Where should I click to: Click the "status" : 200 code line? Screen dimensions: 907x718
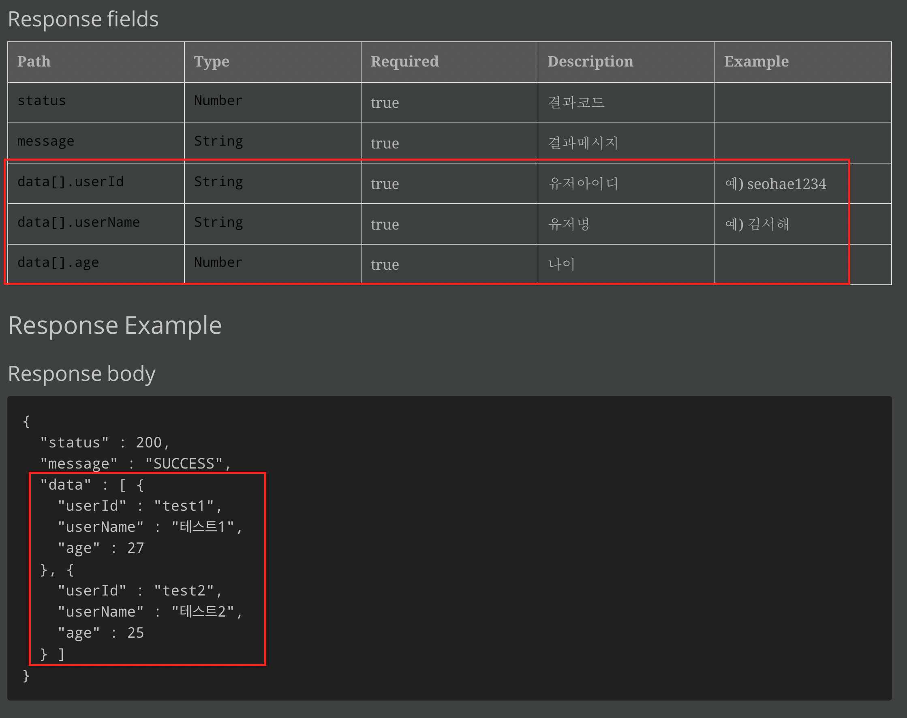click(x=105, y=443)
